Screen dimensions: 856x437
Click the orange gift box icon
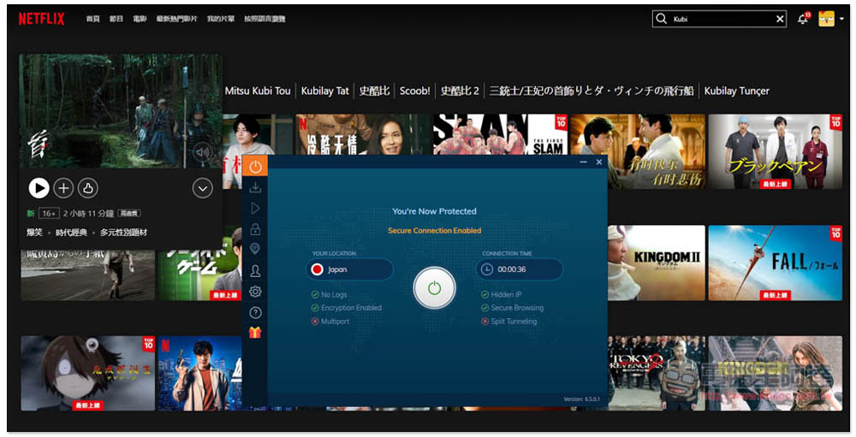click(255, 334)
